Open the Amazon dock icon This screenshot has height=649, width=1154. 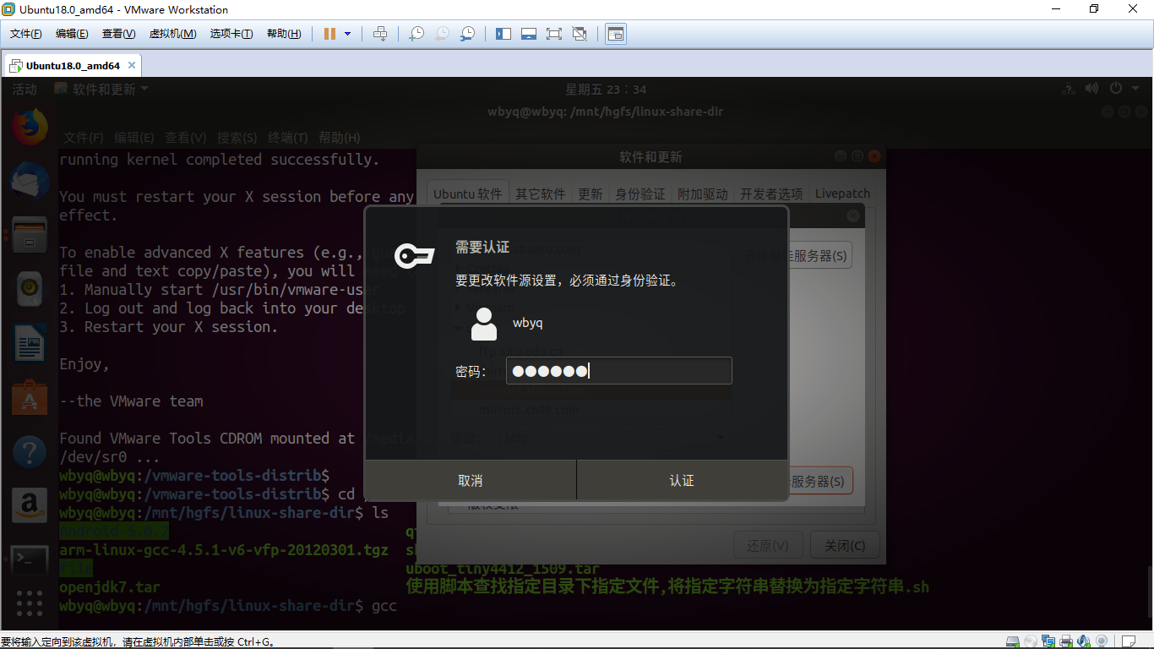(30, 505)
